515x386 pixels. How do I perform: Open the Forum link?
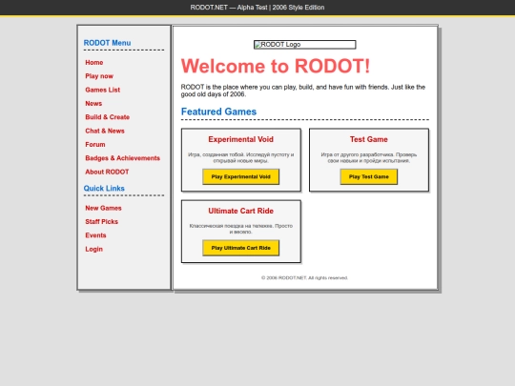(95, 145)
